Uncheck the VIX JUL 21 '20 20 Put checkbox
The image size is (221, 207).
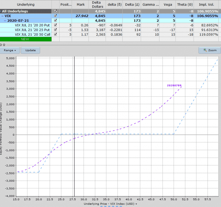point(56,25)
